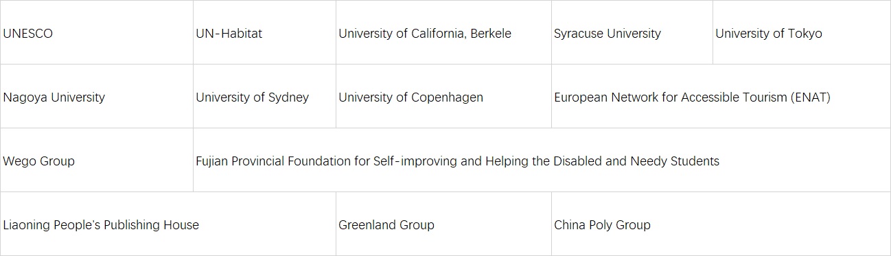Select the China Poly Group cell

pos(721,224)
